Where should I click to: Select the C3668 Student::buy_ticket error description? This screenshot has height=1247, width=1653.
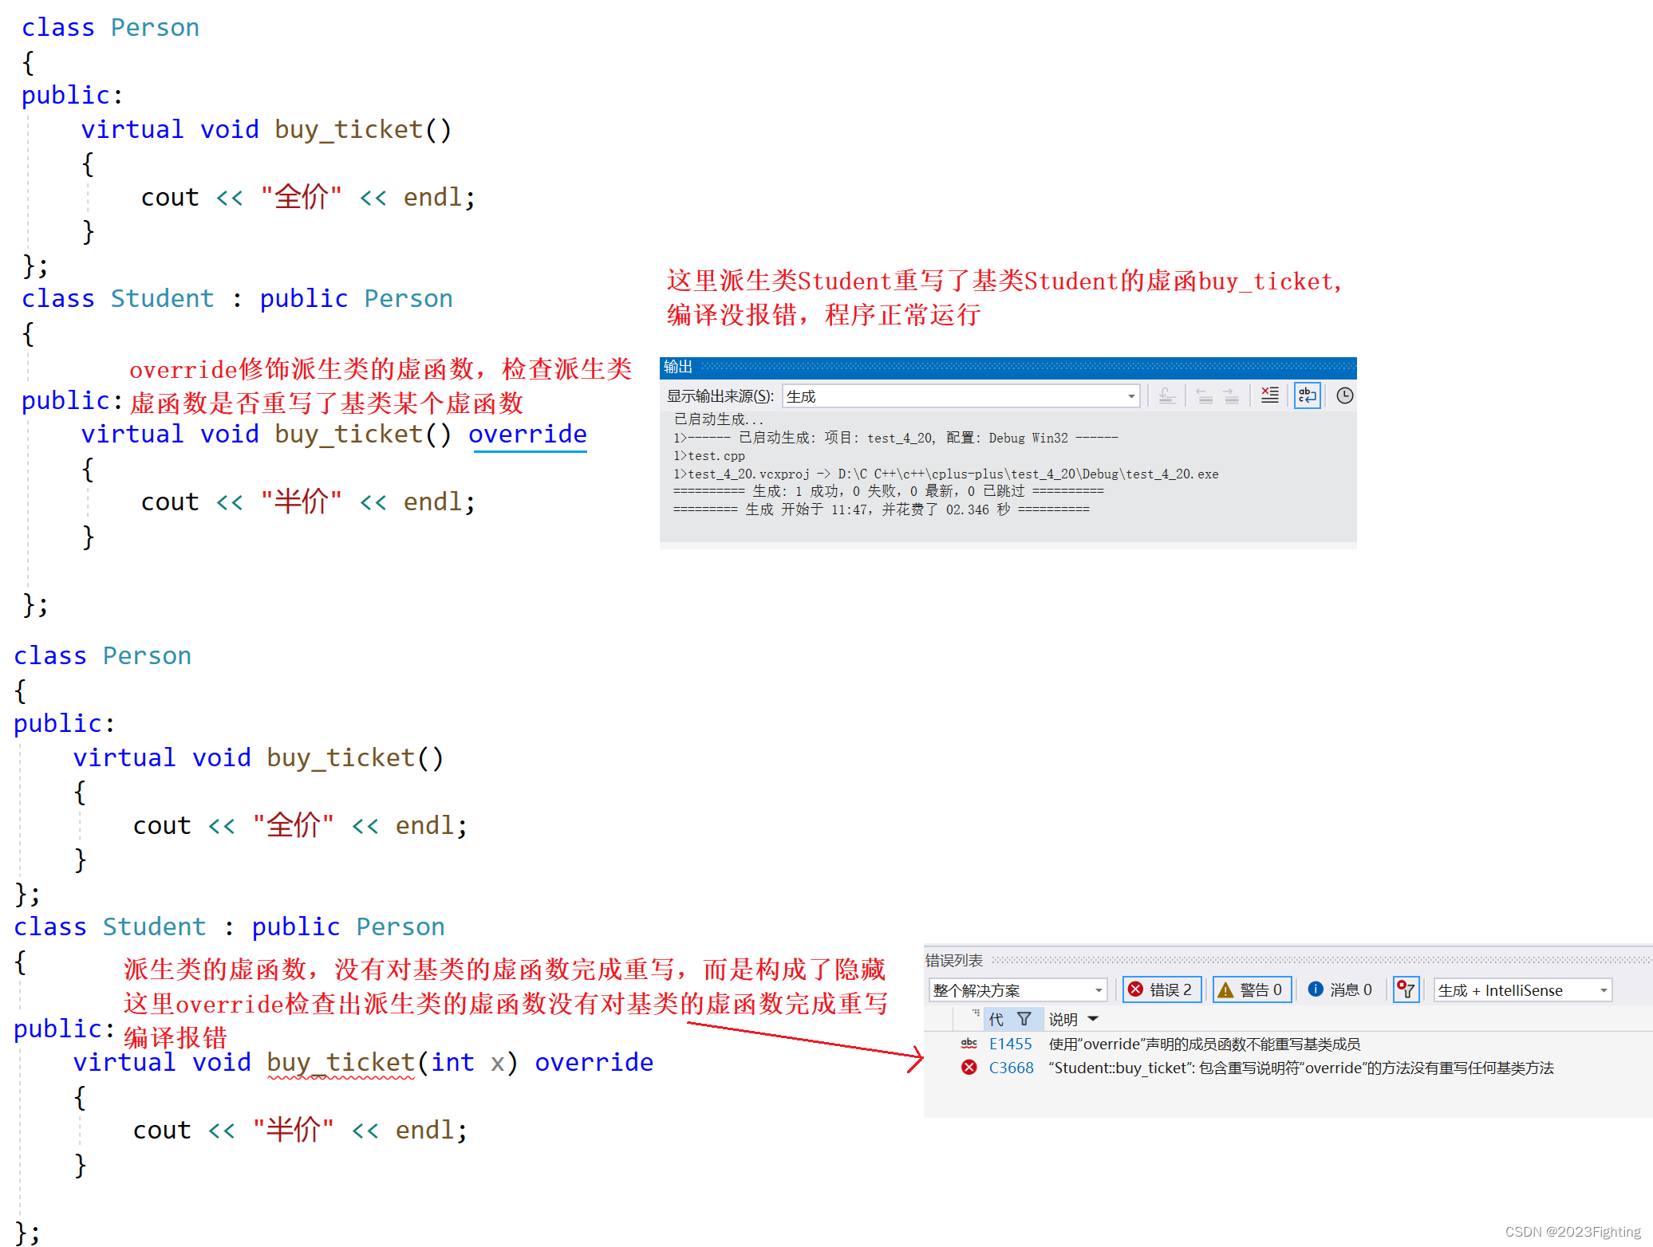[1301, 1068]
